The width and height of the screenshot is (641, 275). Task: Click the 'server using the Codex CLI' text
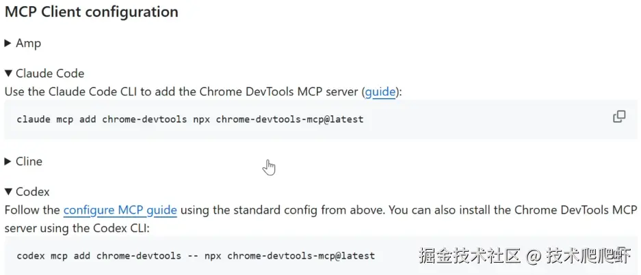coord(77,229)
